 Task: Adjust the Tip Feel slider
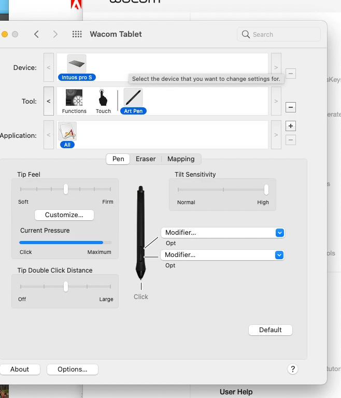coord(65,189)
